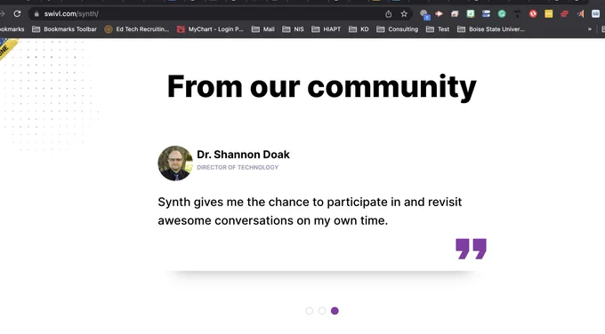
Task: Open the Bookmarks Toolbar folder
Action: point(64,29)
